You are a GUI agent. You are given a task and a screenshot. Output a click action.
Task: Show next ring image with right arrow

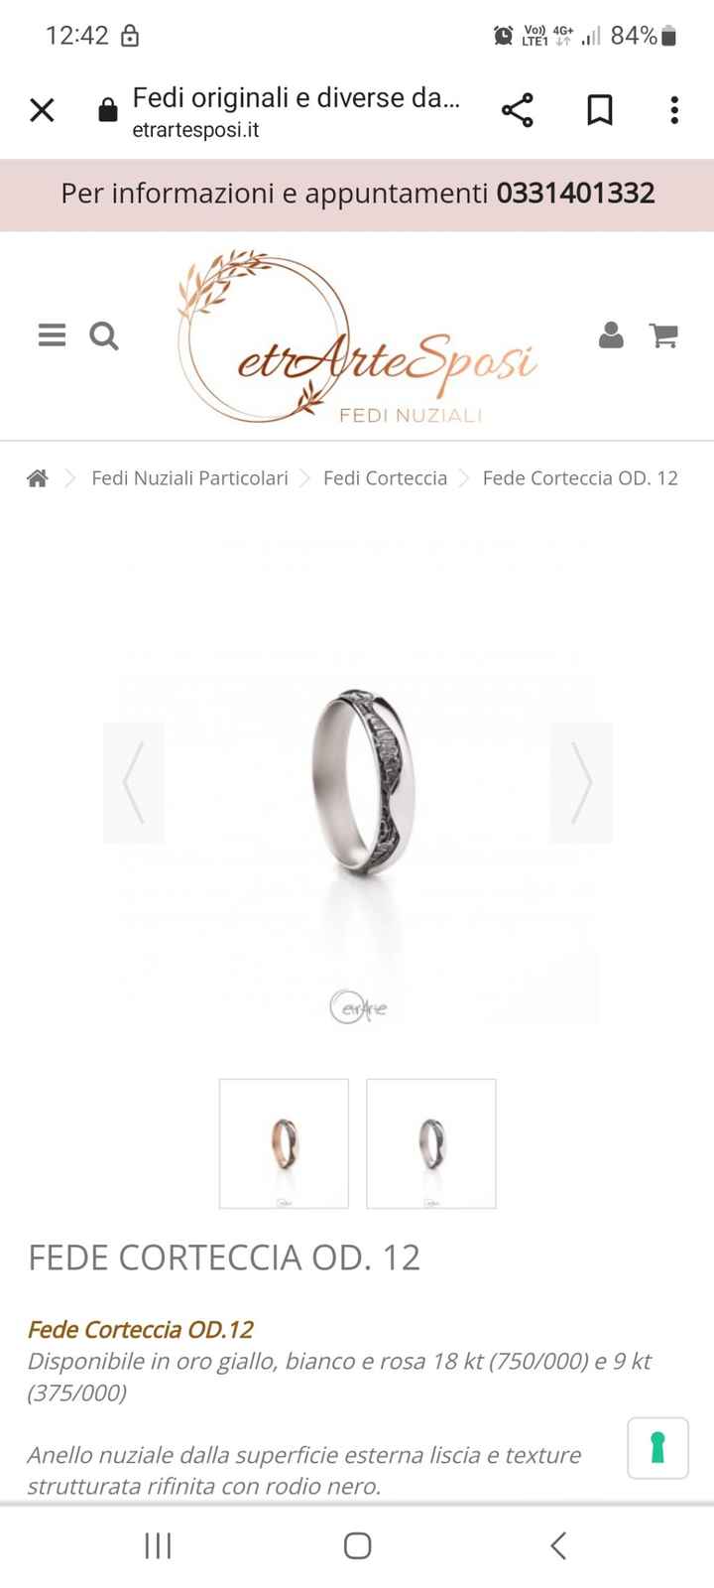click(581, 783)
